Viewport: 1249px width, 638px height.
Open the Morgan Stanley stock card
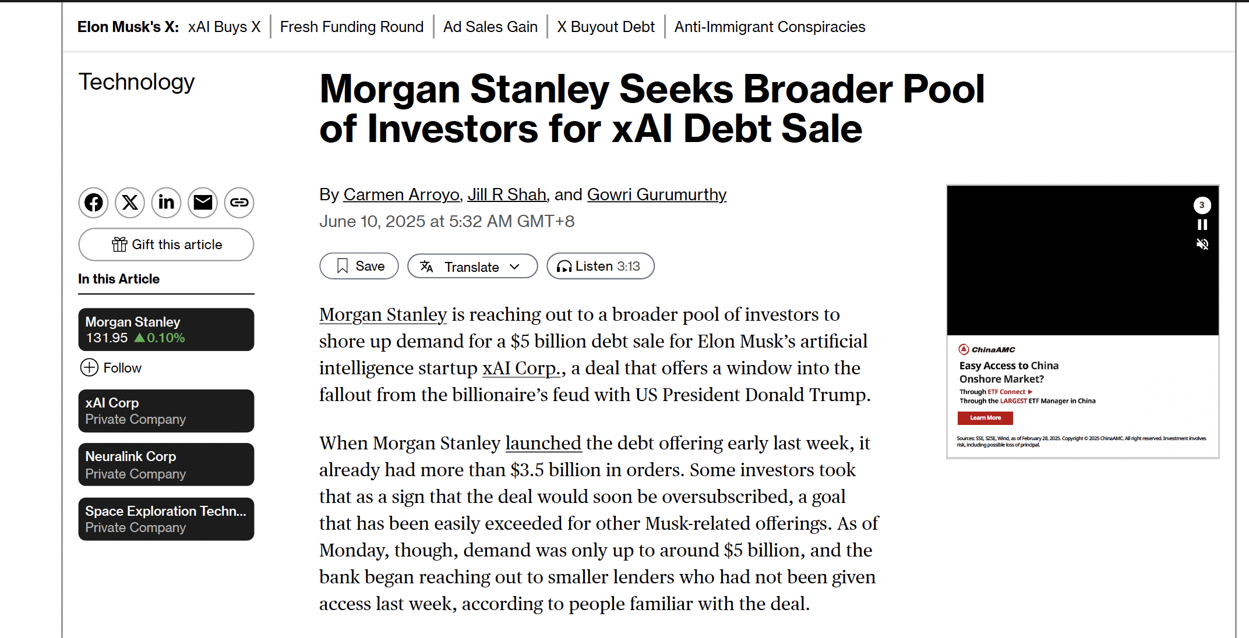(x=166, y=329)
